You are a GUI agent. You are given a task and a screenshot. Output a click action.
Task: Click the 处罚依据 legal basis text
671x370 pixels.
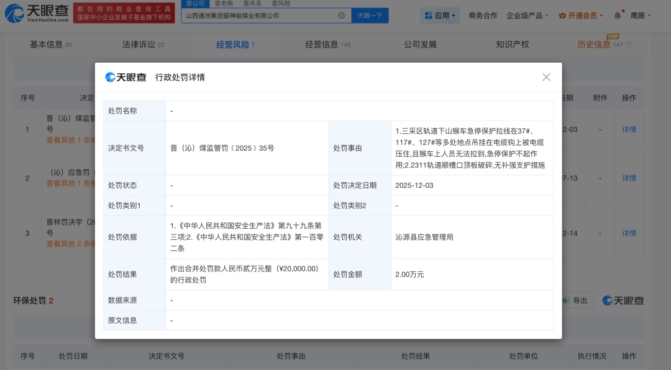coord(247,237)
